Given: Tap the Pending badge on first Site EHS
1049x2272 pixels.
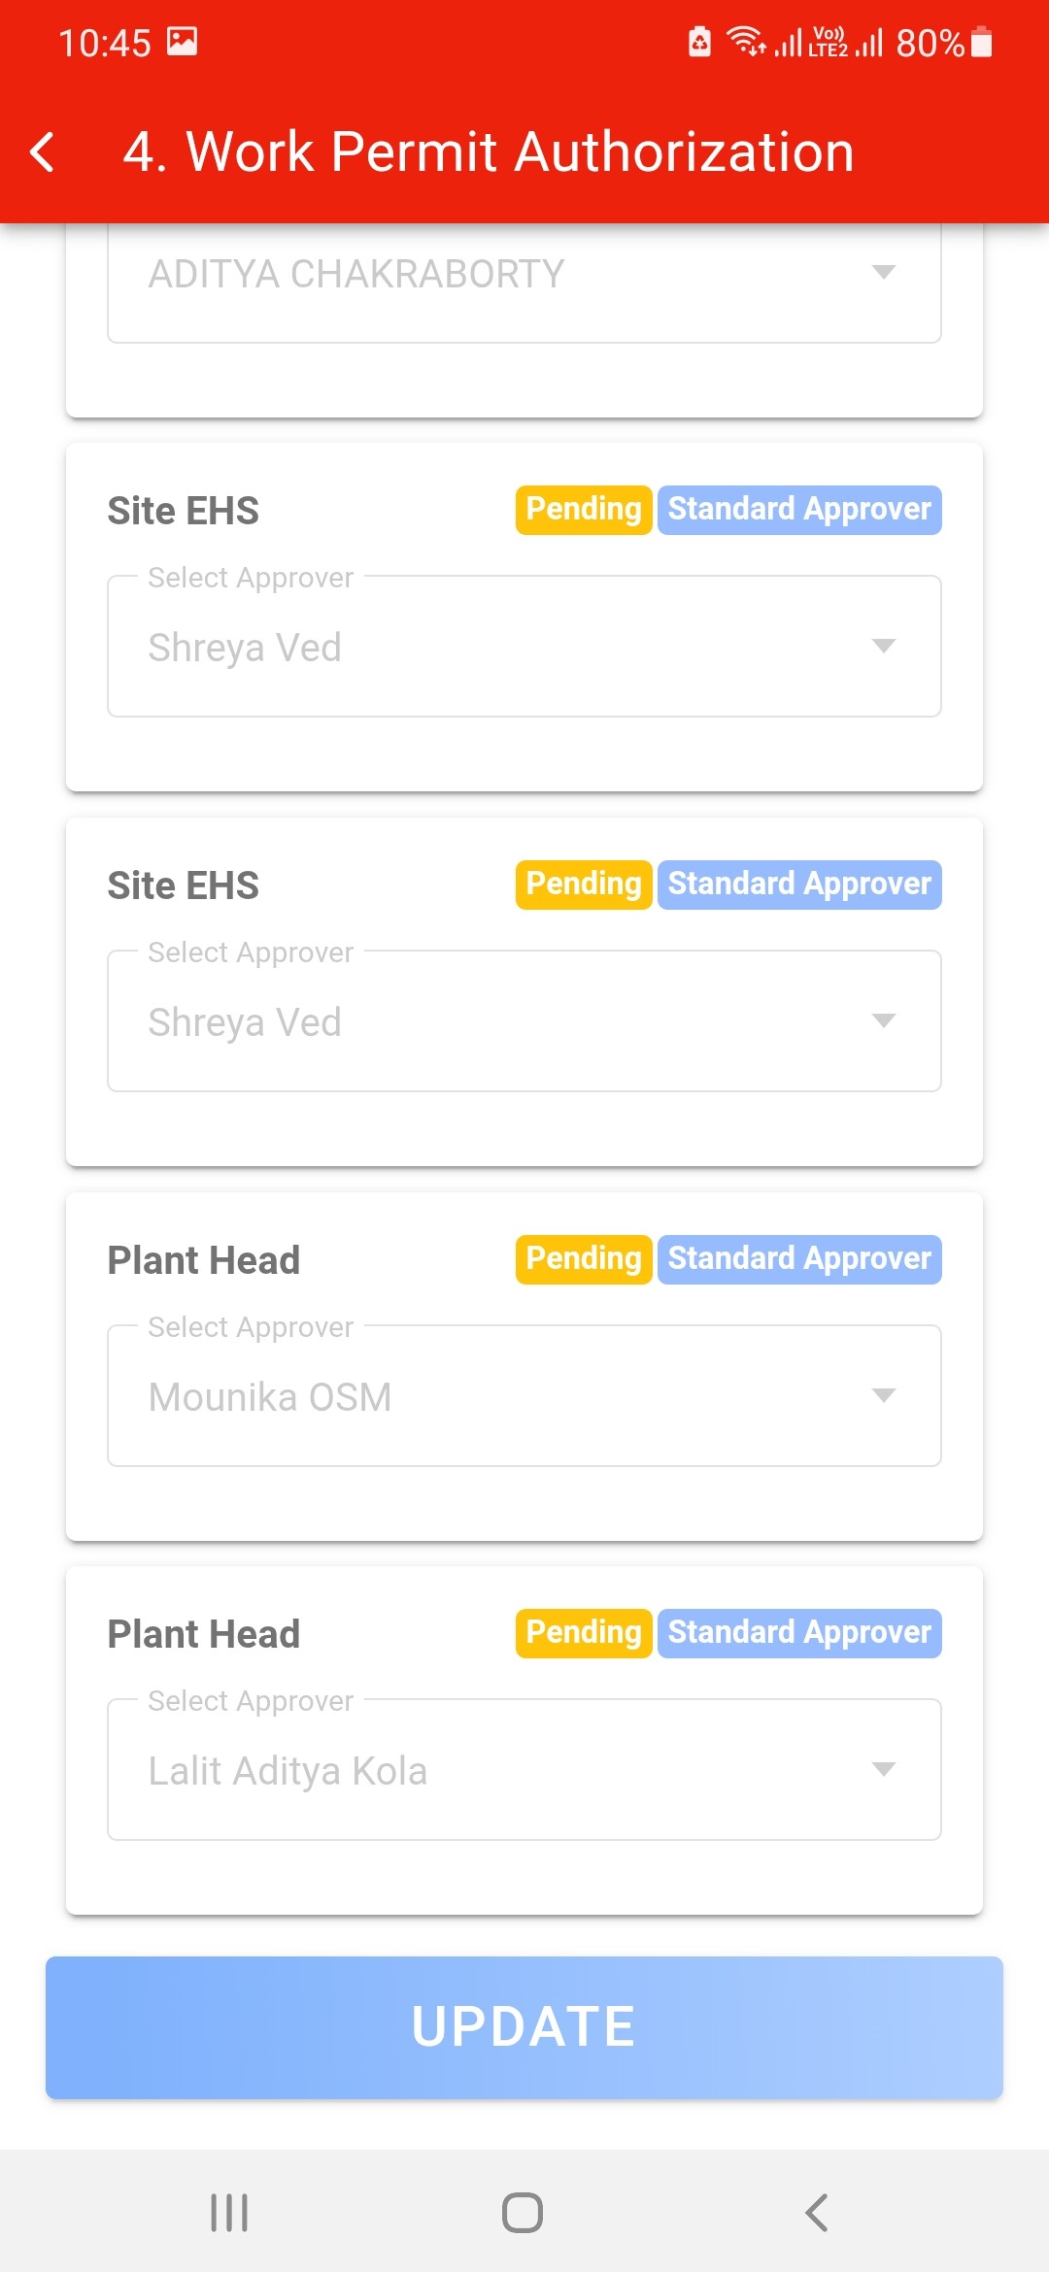Looking at the screenshot, I should [x=583, y=510].
